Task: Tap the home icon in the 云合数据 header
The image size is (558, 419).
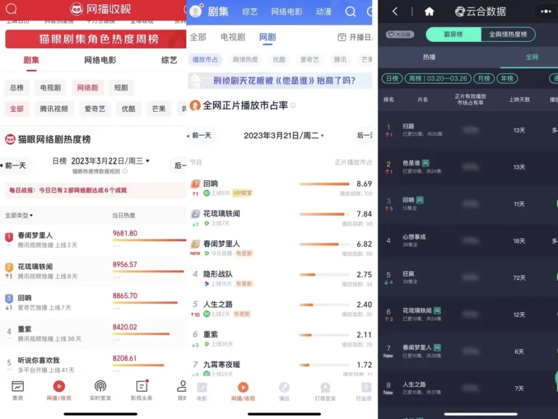Action: tap(429, 12)
